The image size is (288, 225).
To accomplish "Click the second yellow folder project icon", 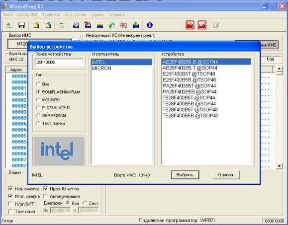I will tap(48, 25).
